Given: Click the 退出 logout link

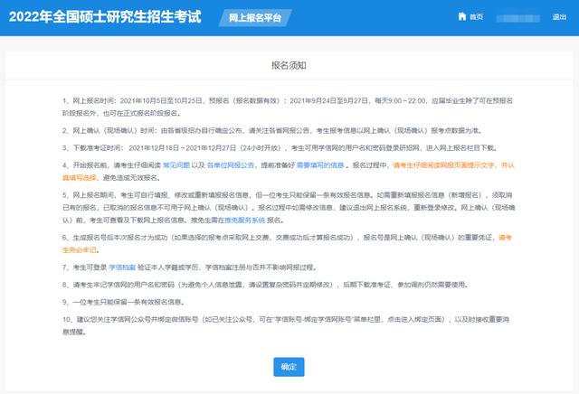Looking at the screenshot, I should coord(559,17).
